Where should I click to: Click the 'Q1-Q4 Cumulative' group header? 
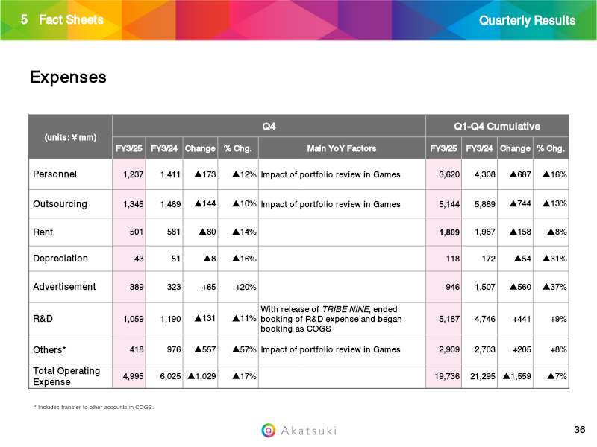pyautogui.click(x=496, y=126)
